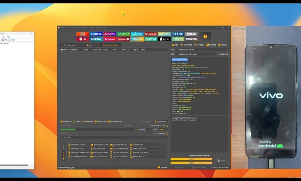Select the Android brand logo
This screenshot has width=301, height=181.
(x=150, y=39)
